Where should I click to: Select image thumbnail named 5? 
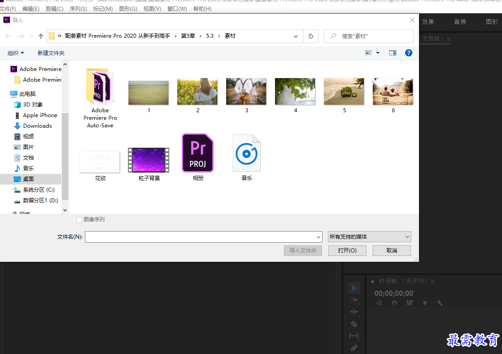click(x=344, y=96)
